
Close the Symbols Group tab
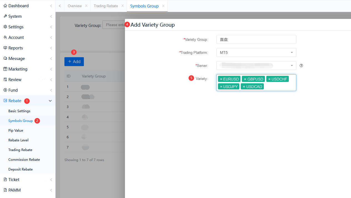[x=163, y=6]
